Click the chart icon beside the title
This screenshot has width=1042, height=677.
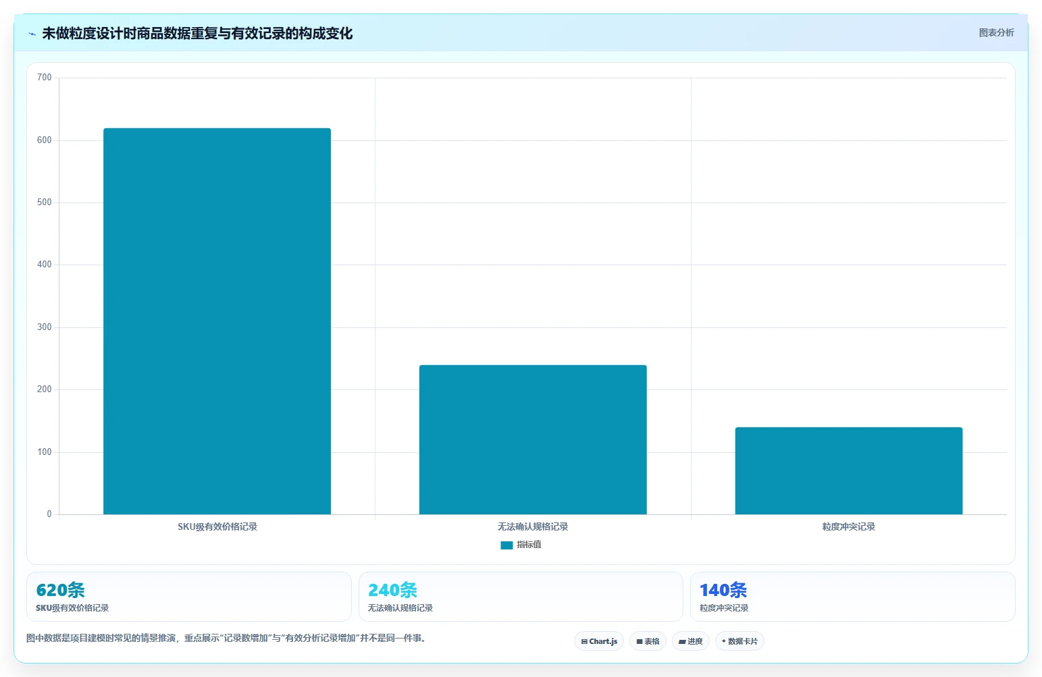(x=32, y=34)
